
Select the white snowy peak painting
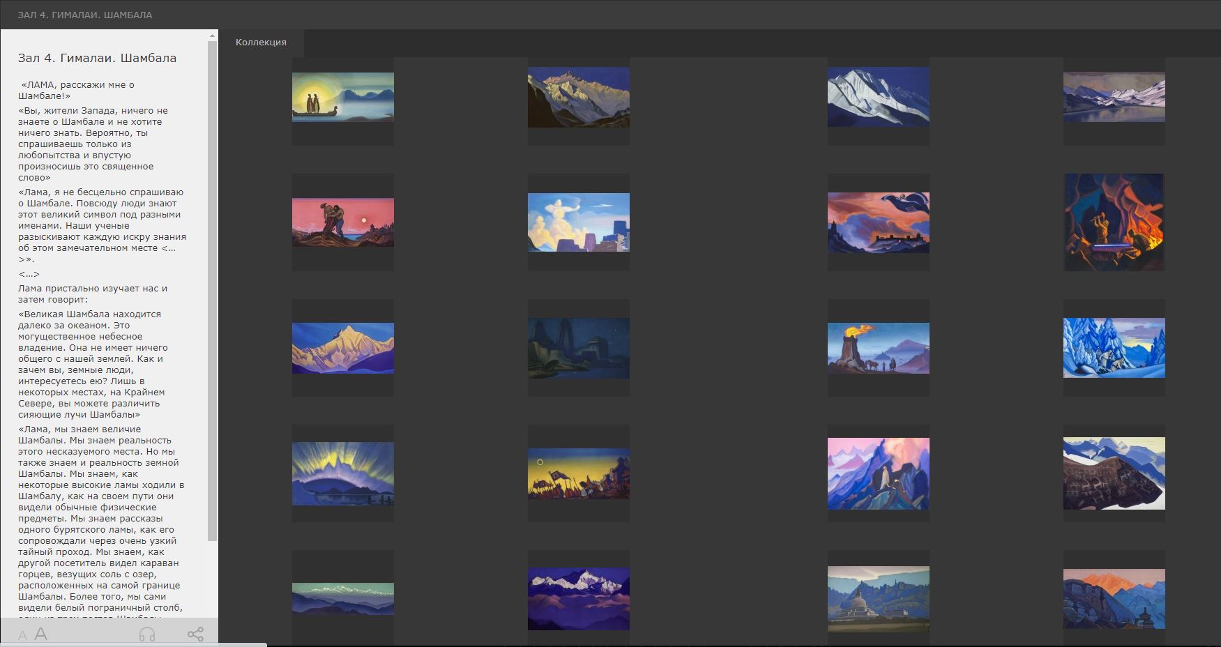tap(878, 98)
